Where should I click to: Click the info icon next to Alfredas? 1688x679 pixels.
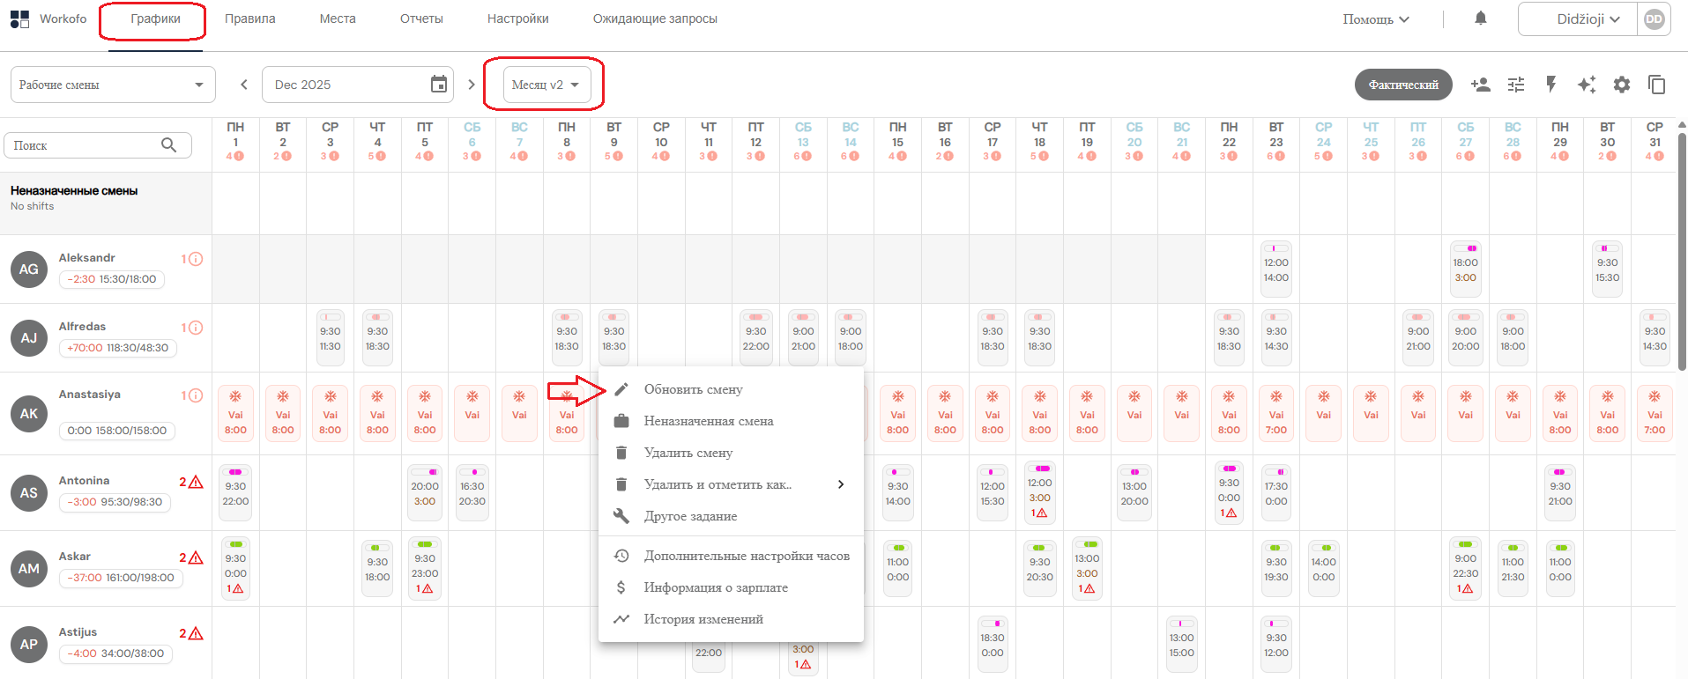click(x=196, y=328)
